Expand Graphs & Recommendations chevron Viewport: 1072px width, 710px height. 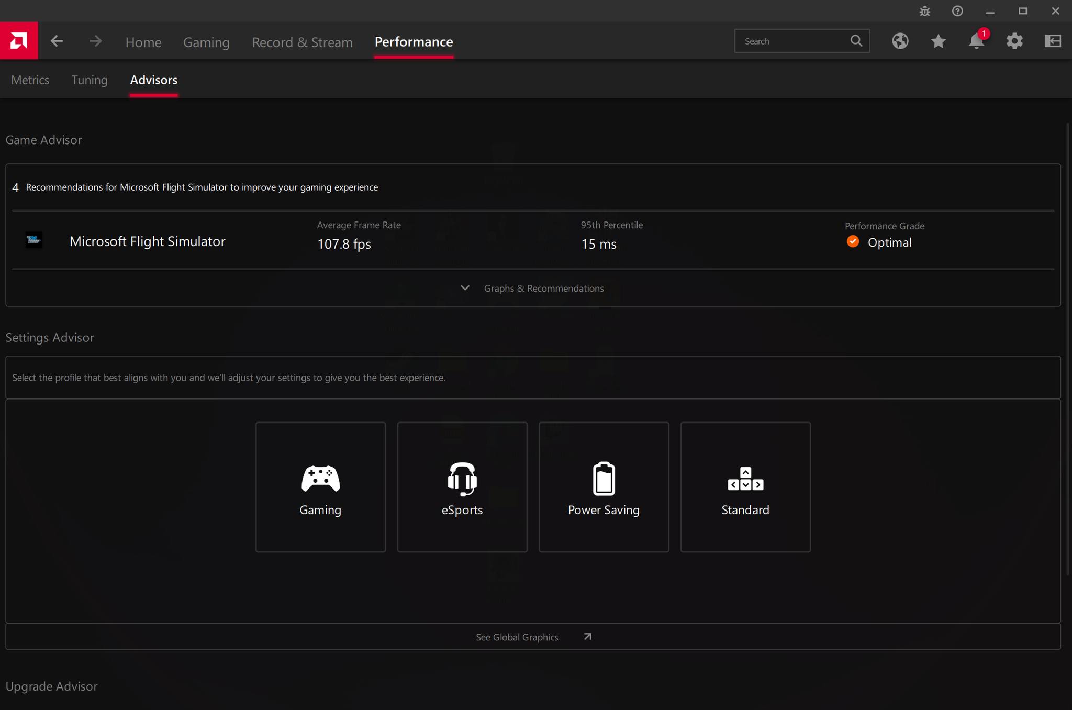pos(465,288)
